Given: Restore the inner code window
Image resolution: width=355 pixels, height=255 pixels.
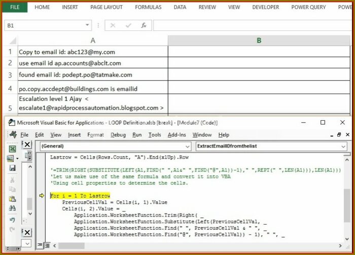Looking at the screenshot, I should coord(339,135).
